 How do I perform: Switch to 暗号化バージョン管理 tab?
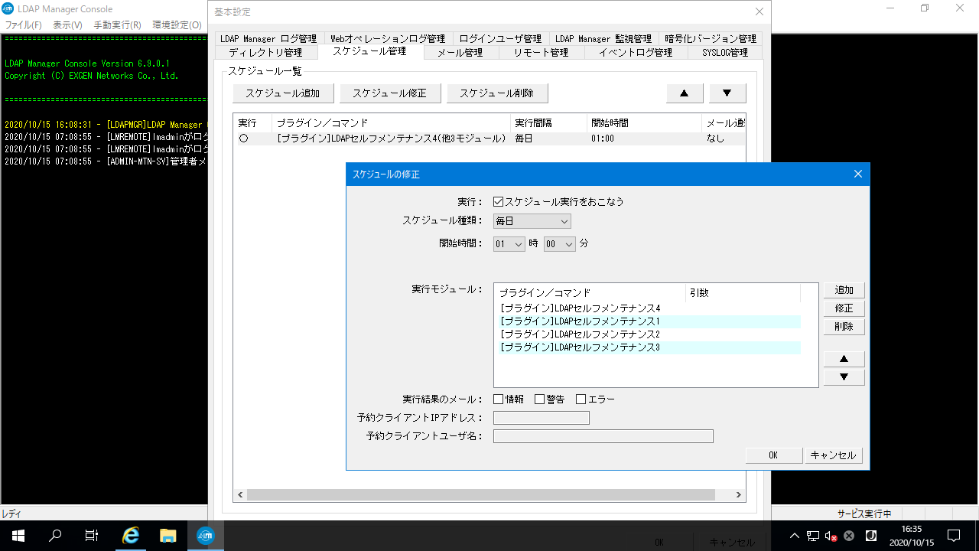[x=711, y=38]
